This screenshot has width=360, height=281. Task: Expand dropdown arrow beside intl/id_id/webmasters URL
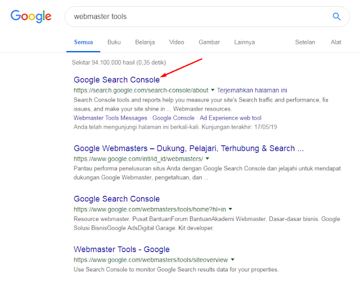[x=208, y=158]
